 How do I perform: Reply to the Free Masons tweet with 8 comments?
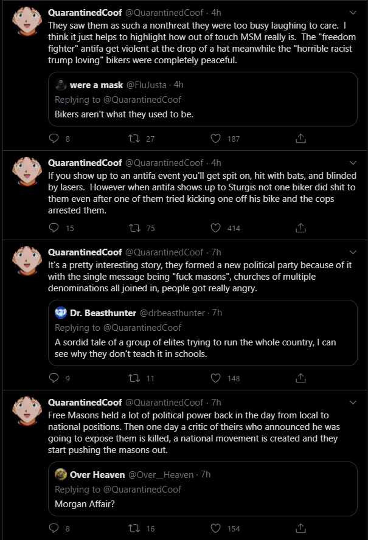pyautogui.click(x=54, y=528)
